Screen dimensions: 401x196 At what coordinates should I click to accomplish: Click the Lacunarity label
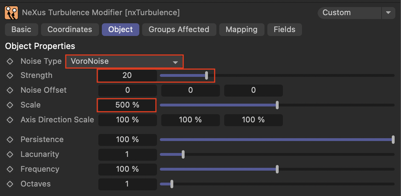[x=40, y=154]
